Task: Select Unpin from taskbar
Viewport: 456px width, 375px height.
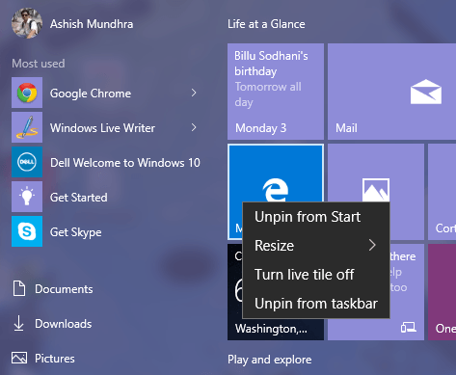Action: pyautogui.click(x=316, y=304)
